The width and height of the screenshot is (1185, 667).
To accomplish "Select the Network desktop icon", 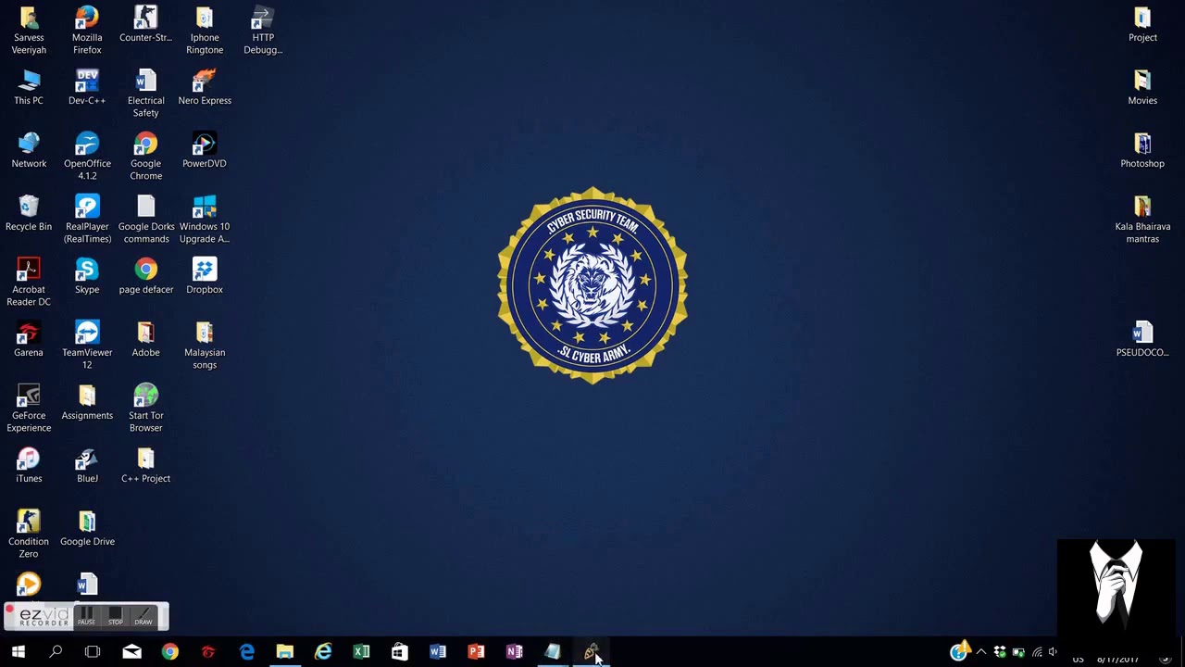I will tap(29, 150).
